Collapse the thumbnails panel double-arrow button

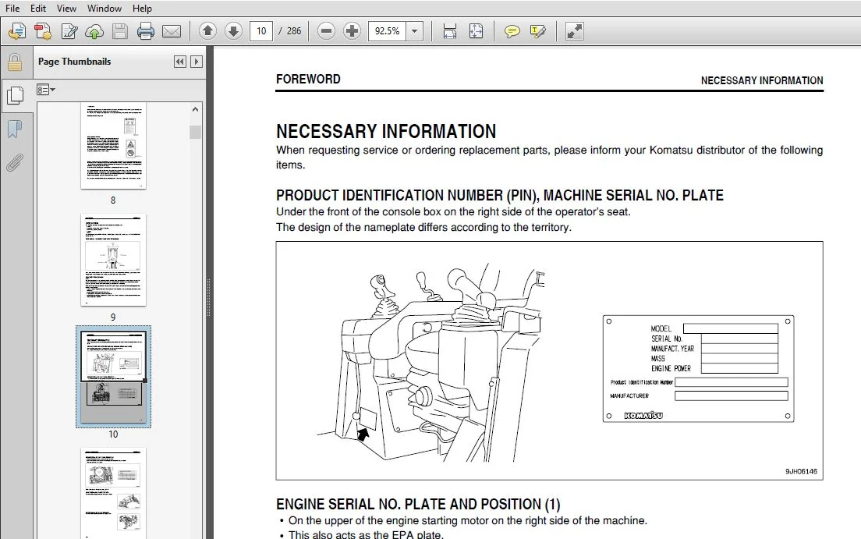click(x=179, y=62)
